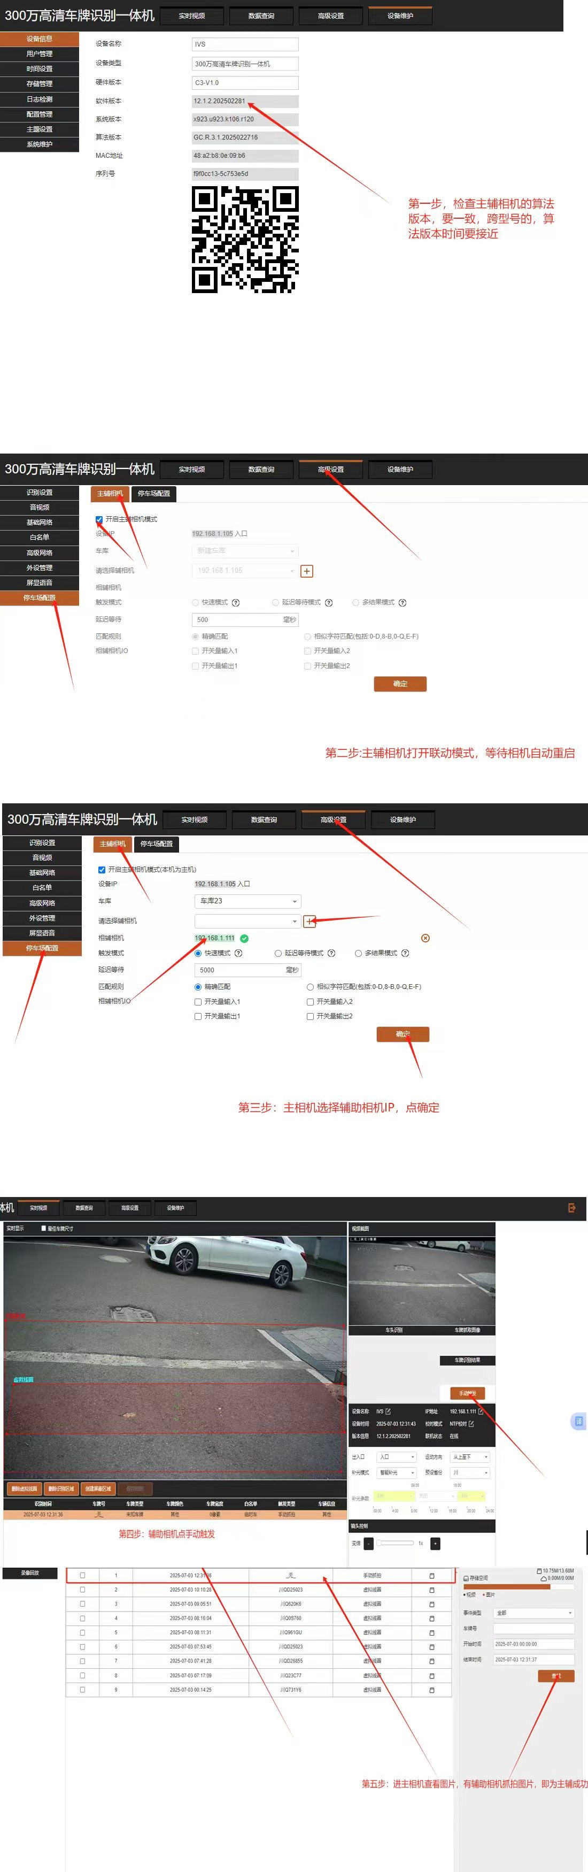Image resolution: width=588 pixels, height=1872 pixels.
Task: Click the delete icon for the 2025-07-03 07:17:09 record
Action: (x=432, y=1676)
